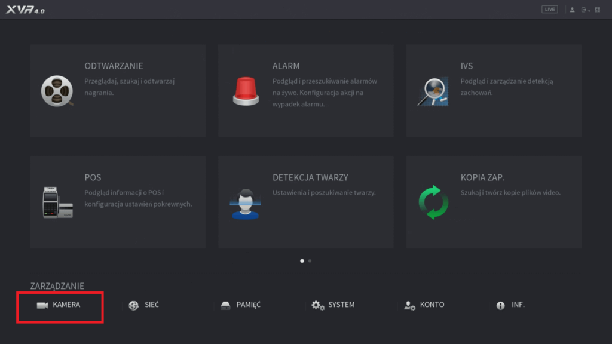Image resolution: width=612 pixels, height=344 pixels.
Task: Open the QR code icon in header
Action: coord(597,10)
